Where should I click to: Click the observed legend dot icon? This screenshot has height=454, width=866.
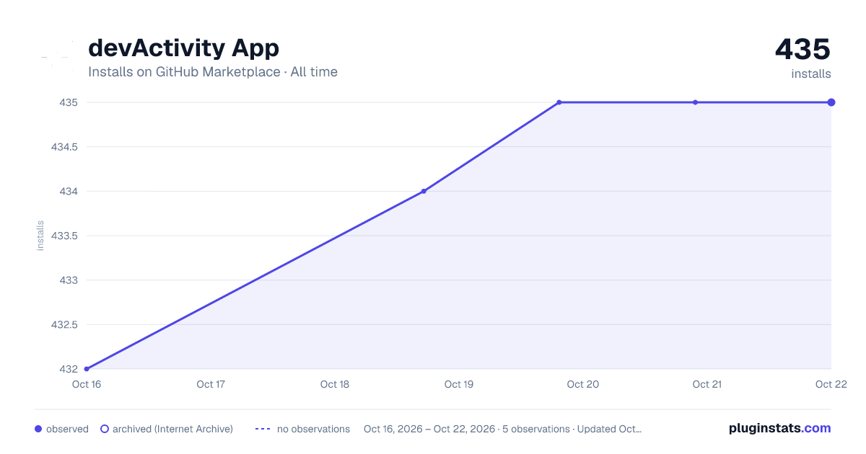[38, 429]
